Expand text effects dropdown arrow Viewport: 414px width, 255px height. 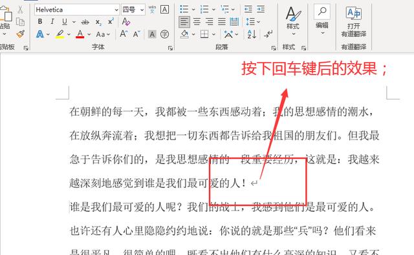click(x=48, y=34)
